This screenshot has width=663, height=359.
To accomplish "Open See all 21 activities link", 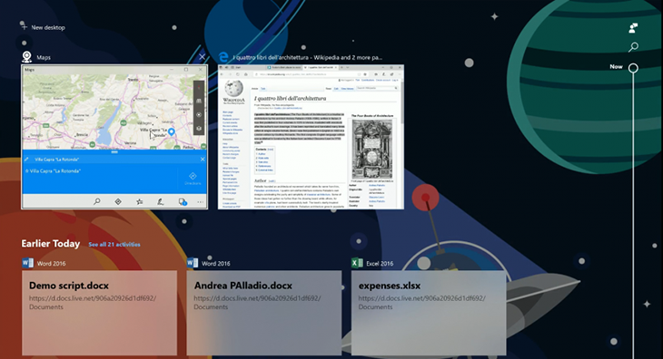I will coord(114,244).
